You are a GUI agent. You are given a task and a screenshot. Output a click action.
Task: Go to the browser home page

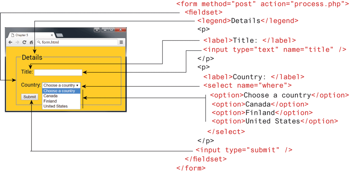pyautogui.click(x=31, y=42)
